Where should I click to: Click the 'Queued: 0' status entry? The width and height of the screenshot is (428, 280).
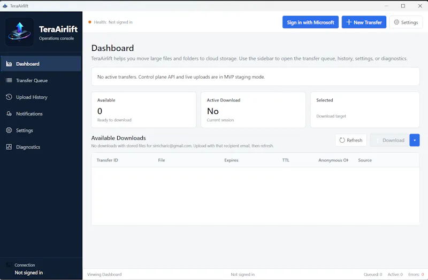click(x=372, y=274)
